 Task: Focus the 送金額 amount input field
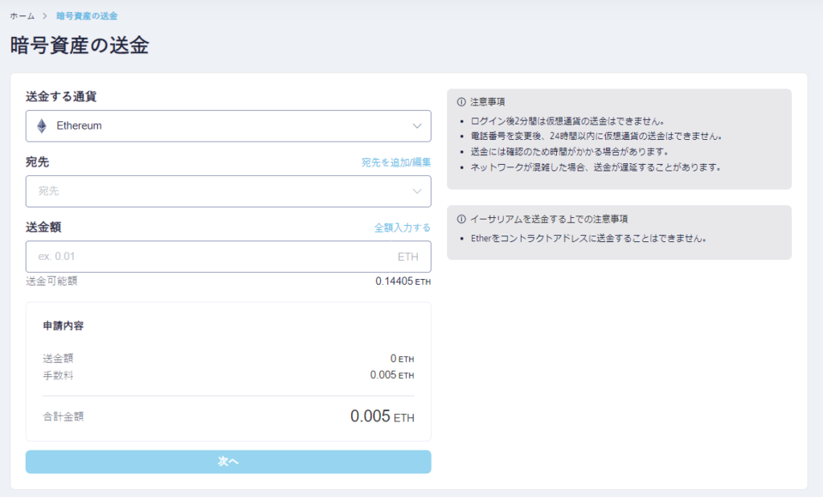pos(228,257)
